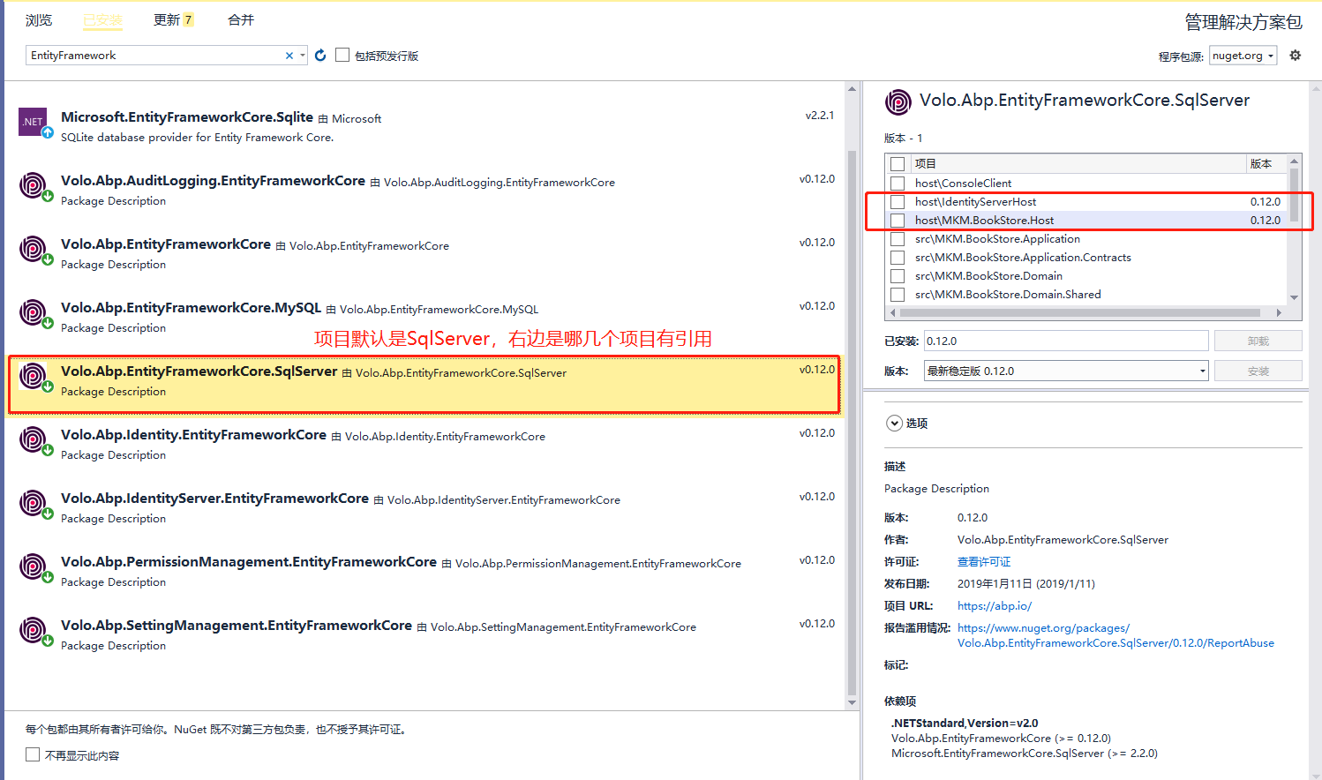Open the nuget.org ReportAbuse link
The width and height of the screenshot is (1322, 780).
coord(1115,635)
